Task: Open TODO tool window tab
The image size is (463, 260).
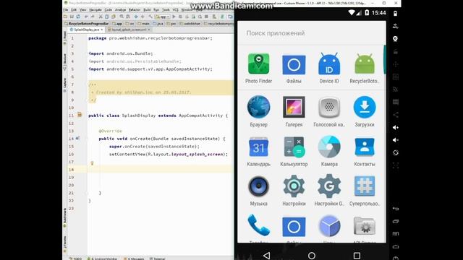Action: [75, 259]
